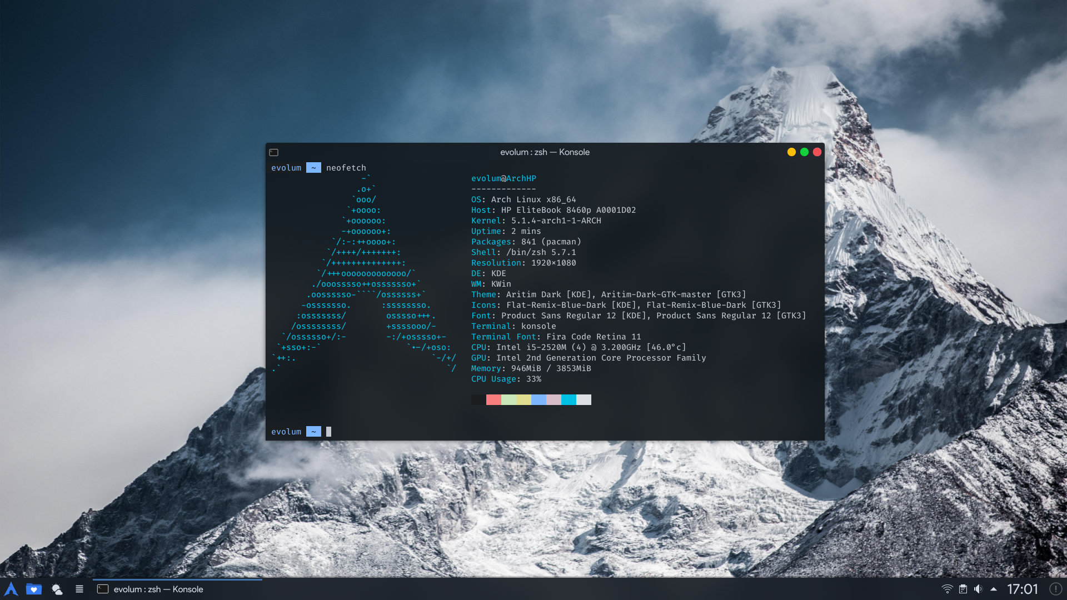Click the 'Resolution: 1920x1080' line
1067x600 pixels.
[523, 263]
